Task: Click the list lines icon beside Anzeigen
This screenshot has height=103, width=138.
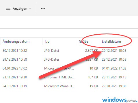Action: 8,8
